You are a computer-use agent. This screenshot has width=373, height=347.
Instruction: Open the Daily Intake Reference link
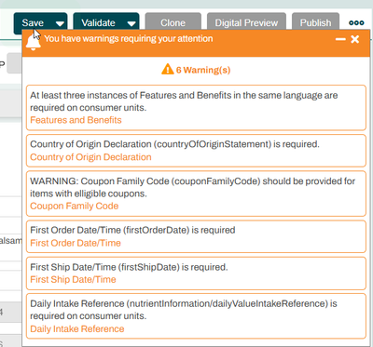click(77, 328)
